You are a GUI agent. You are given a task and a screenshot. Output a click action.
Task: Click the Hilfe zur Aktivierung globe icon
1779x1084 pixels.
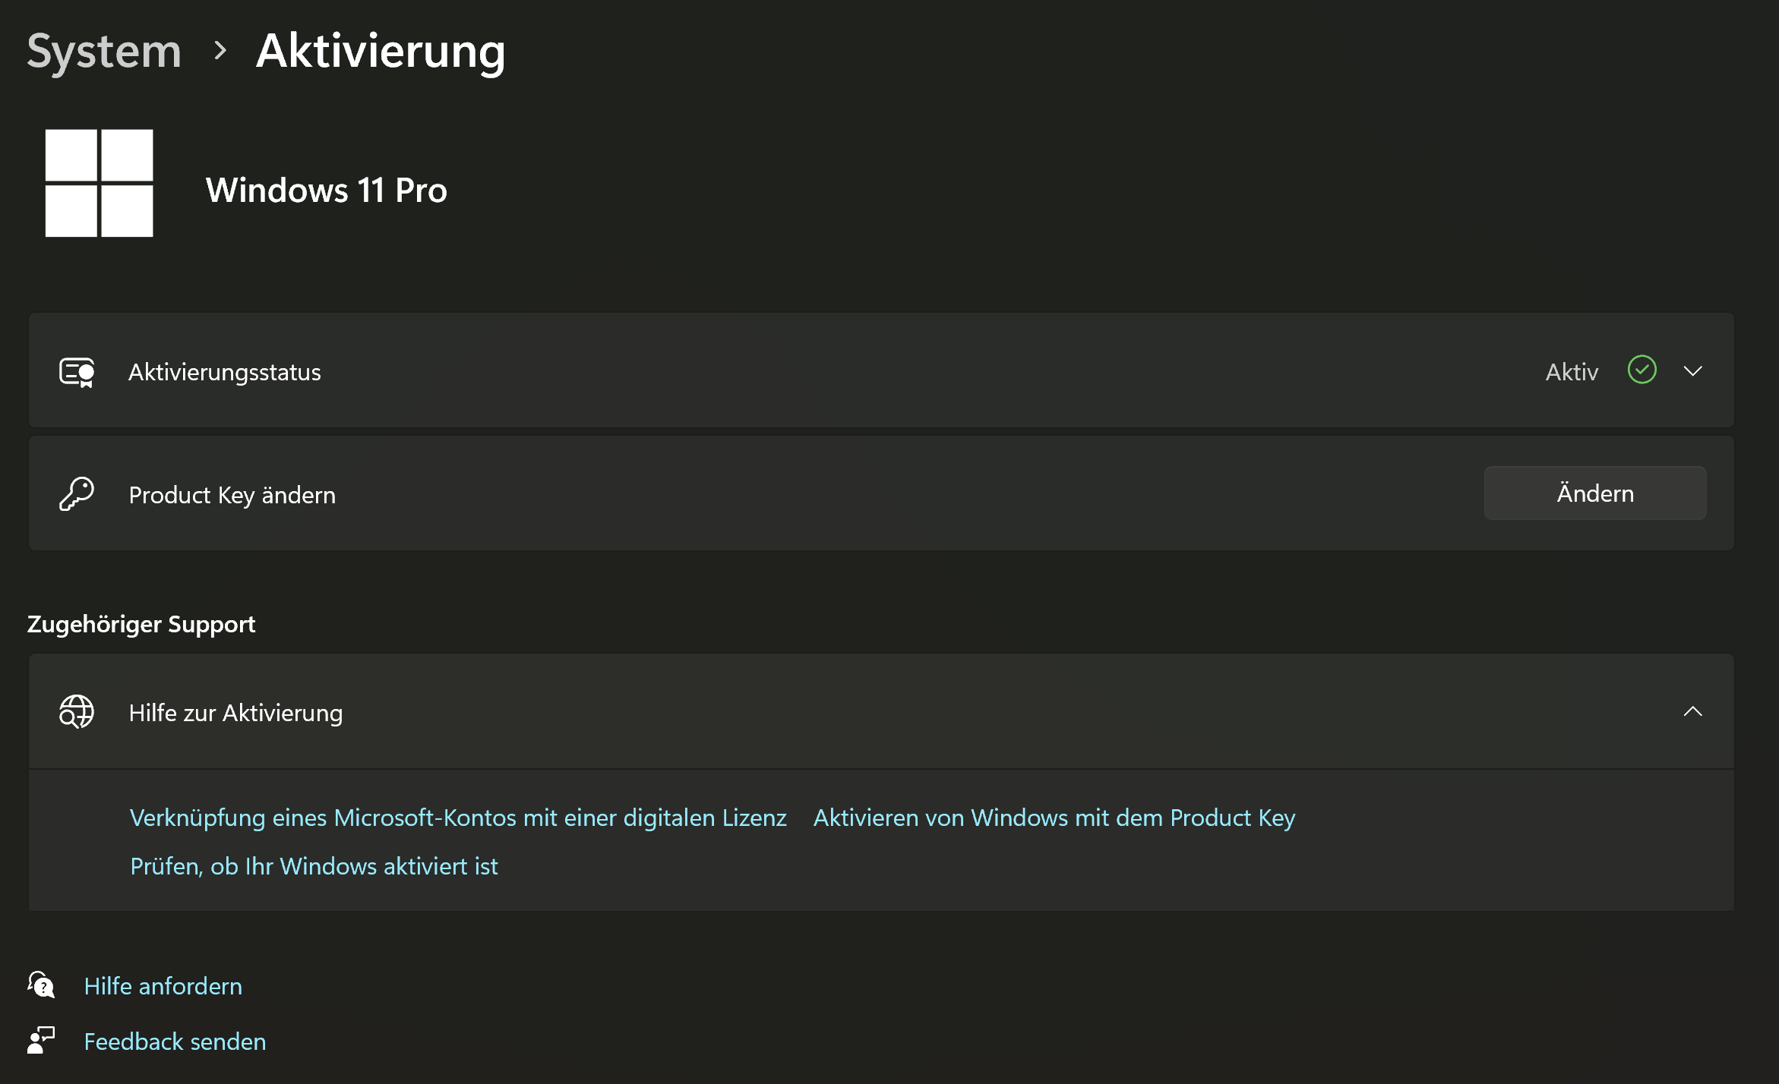coord(77,712)
